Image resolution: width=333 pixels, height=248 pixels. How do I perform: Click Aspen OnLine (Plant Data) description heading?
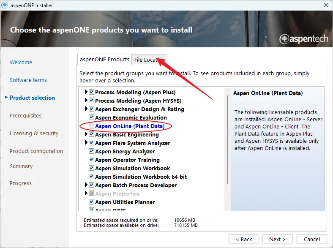(268, 93)
